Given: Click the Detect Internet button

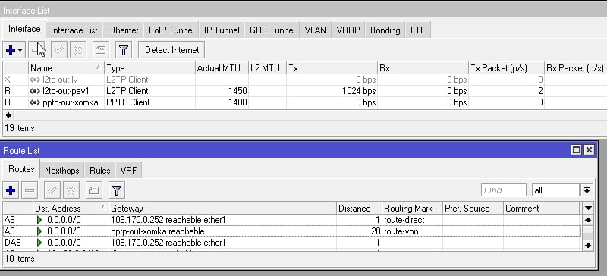Looking at the screenshot, I should (171, 50).
